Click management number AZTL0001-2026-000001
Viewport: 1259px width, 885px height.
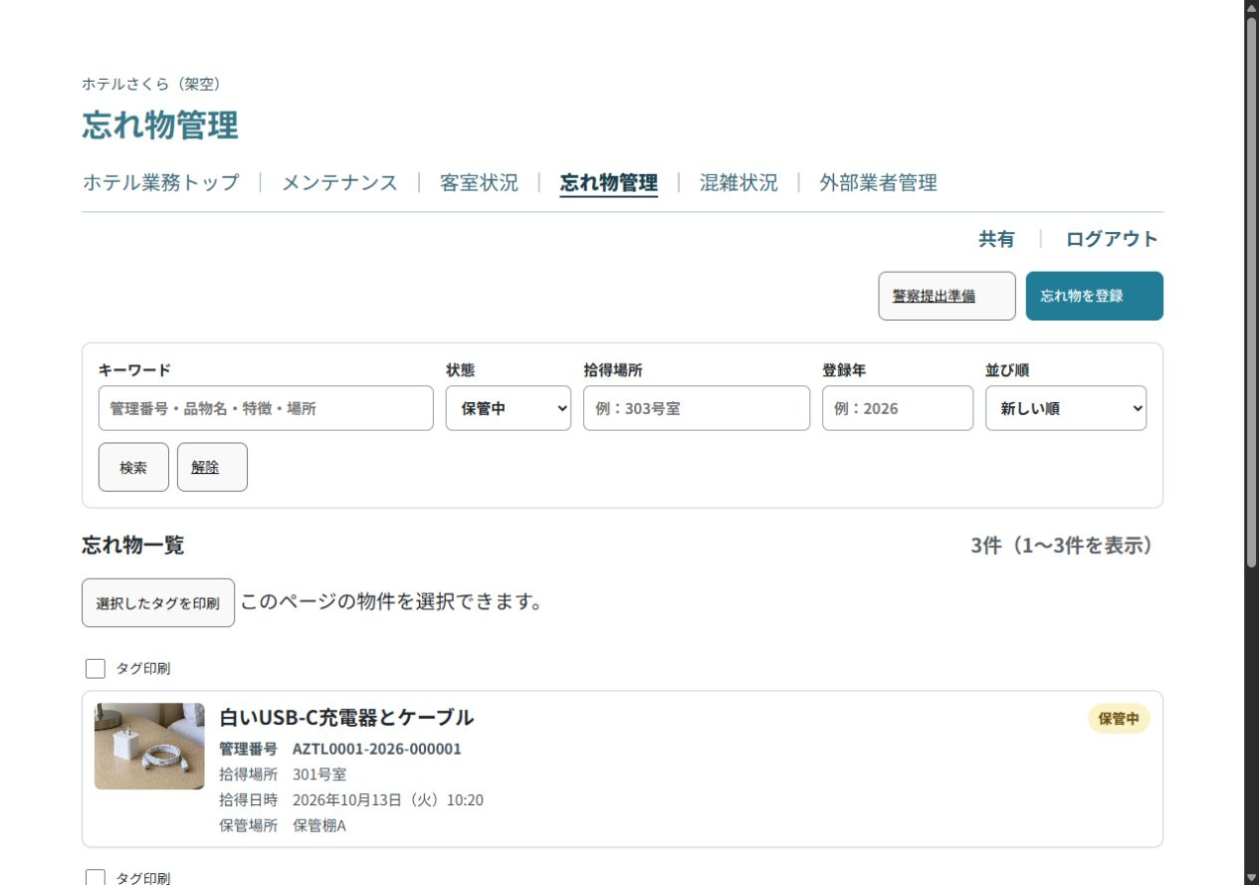(377, 749)
